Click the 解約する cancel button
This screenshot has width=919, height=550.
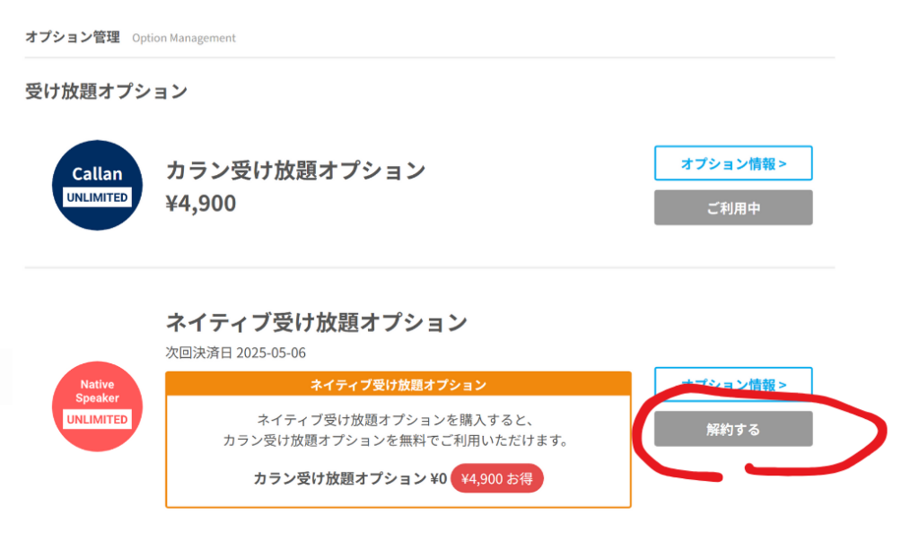point(733,430)
